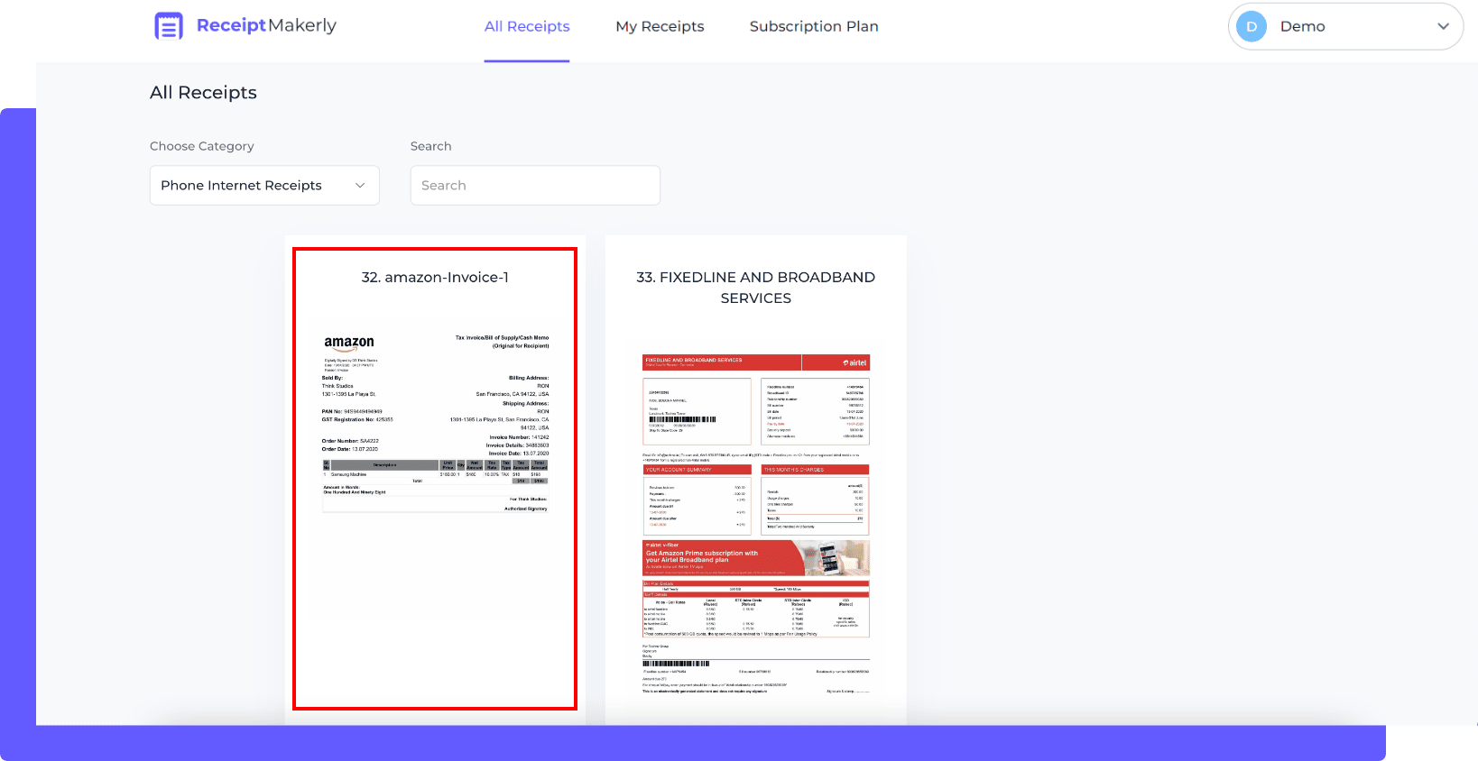Select the "32. amazon-Invoice-1" title
The image size is (1478, 761).
coord(435,277)
